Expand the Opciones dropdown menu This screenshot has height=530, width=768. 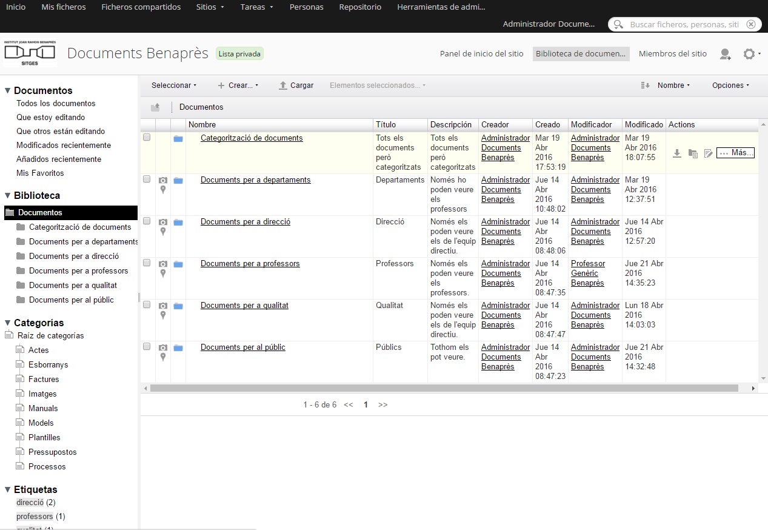[x=730, y=86]
